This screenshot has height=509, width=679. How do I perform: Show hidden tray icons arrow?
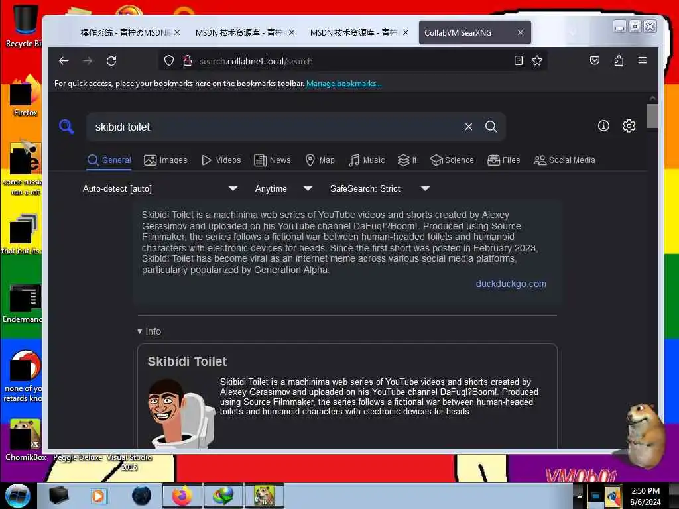point(580,496)
